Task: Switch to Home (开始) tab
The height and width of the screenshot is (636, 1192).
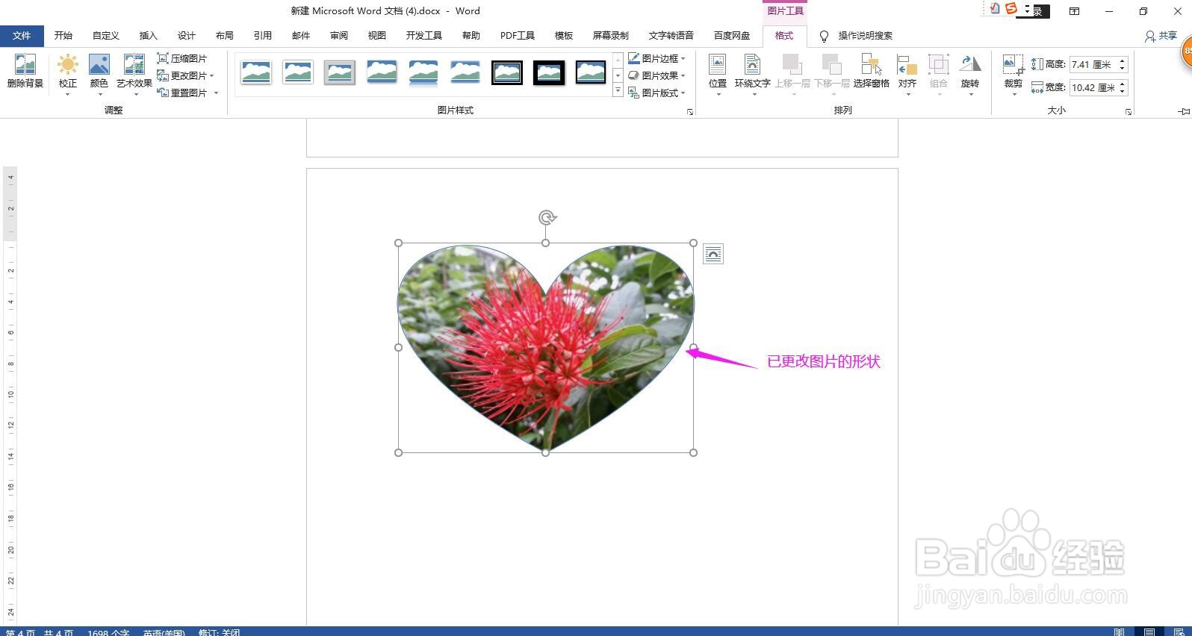Action: click(x=63, y=36)
